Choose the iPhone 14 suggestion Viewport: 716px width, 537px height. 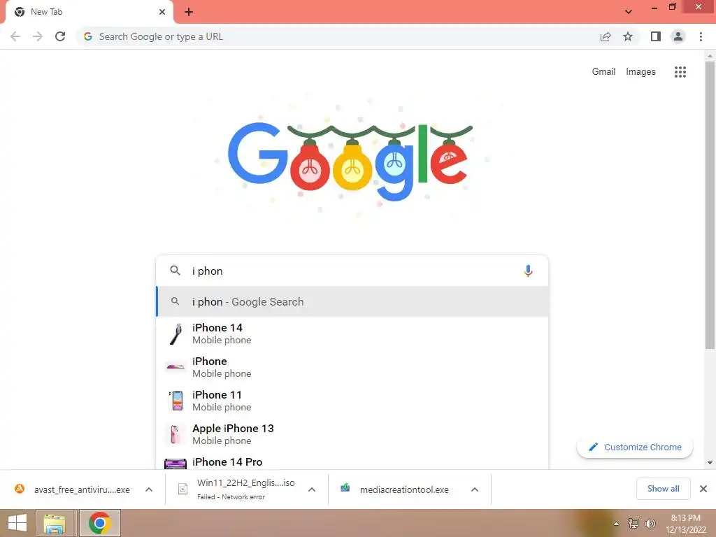click(352, 334)
